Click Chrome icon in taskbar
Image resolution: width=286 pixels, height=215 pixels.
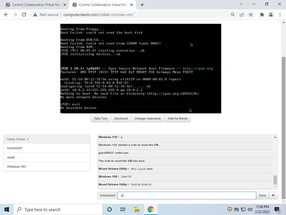point(151,209)
